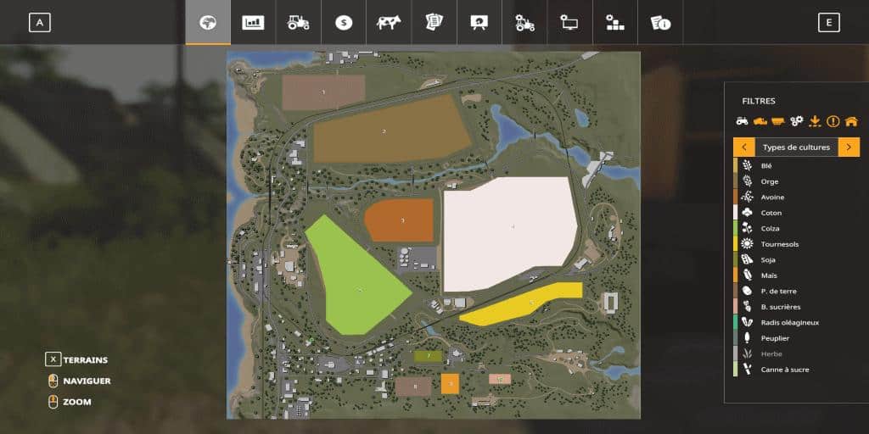Screen dimensions: 869x434
Task: Select the large white cotton field 4
Action: (x=509, y=227)
